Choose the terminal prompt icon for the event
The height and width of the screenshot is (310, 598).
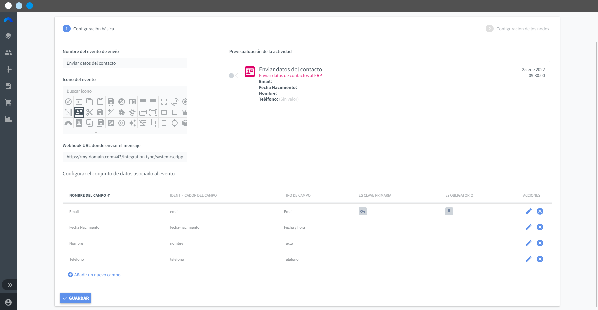pyautogui.click(x=79, y=102)
